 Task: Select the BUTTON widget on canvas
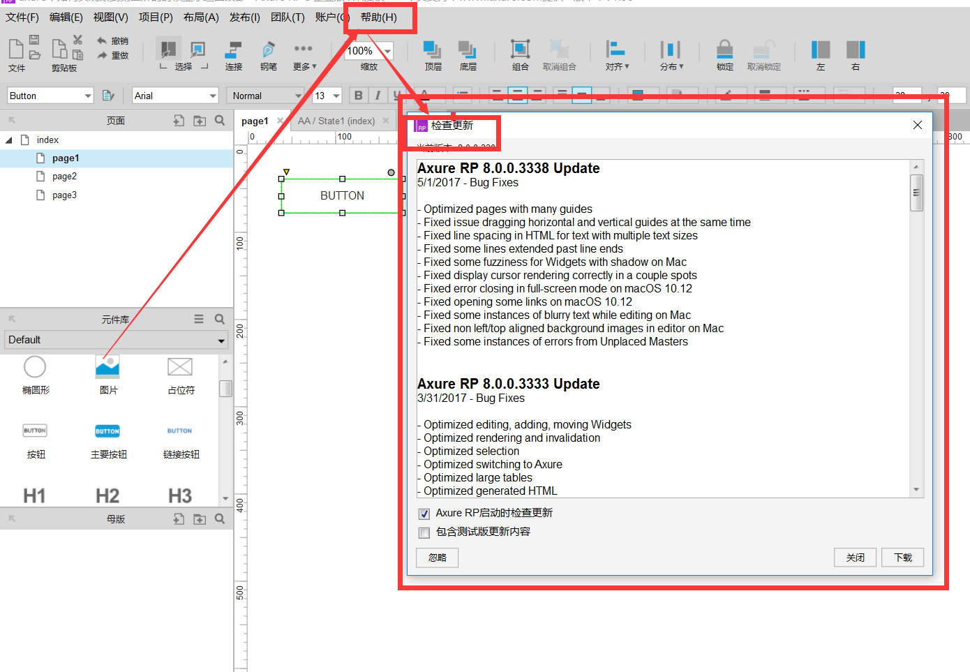pyautogui.click(x=342, y=196)
